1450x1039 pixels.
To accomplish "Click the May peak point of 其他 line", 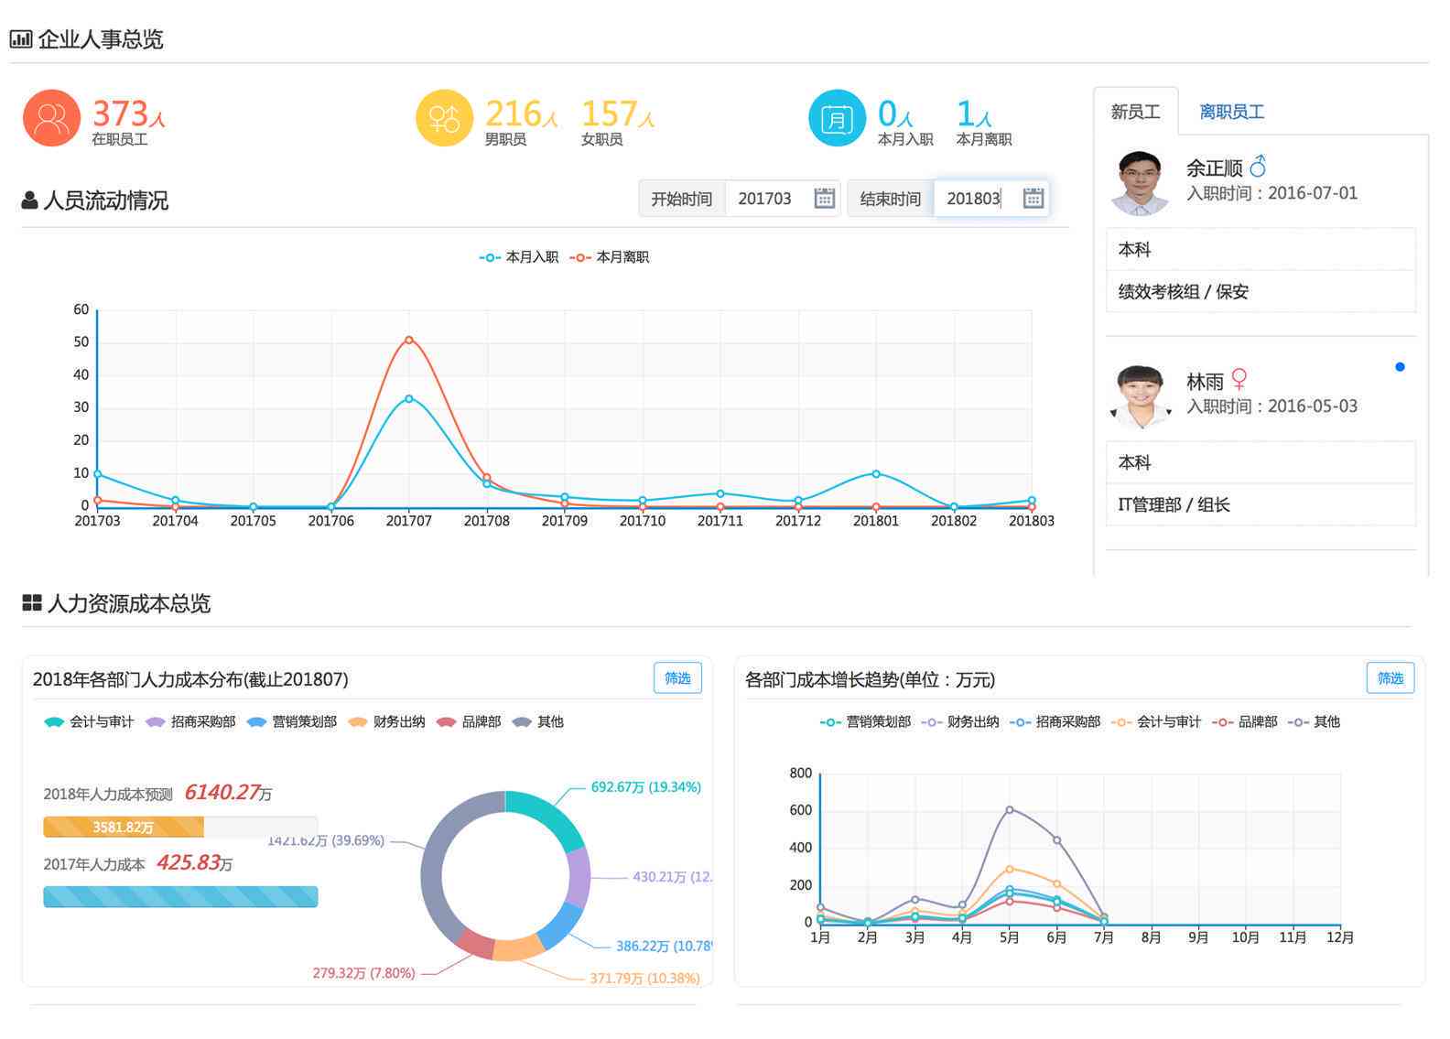I will coord(1010,809).
